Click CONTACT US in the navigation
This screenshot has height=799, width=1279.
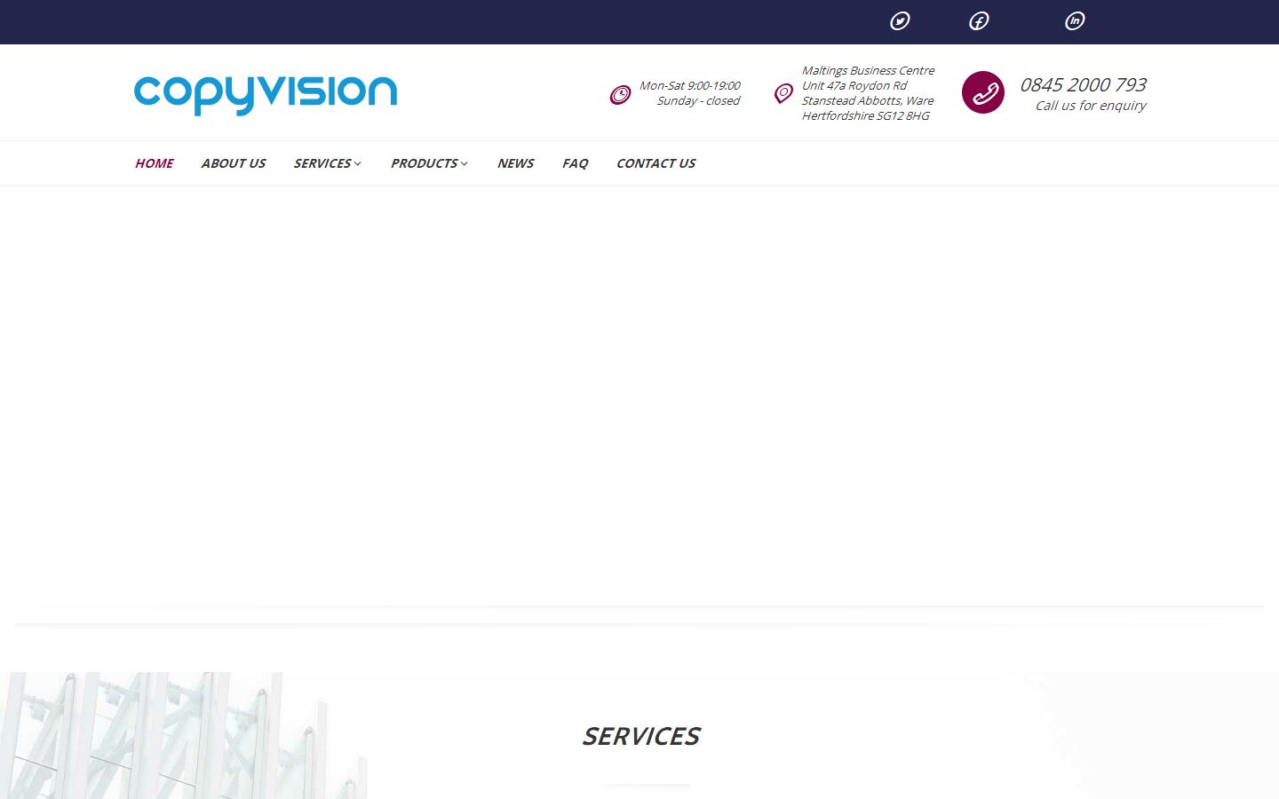point(655,163)
